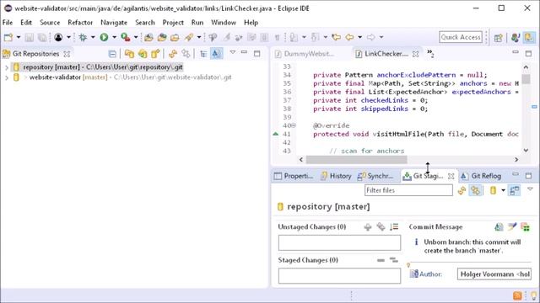Switch to the History tab
Screen dimensions: 540x303
[x=336, y=176]
